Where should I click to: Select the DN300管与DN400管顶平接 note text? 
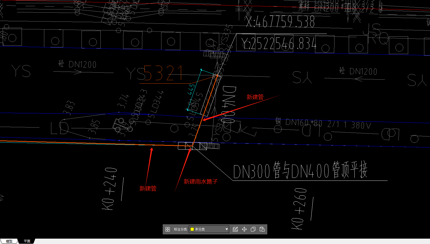[300, 170]
